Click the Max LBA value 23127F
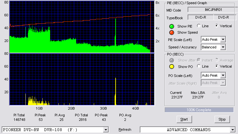 tap(198, 97)
